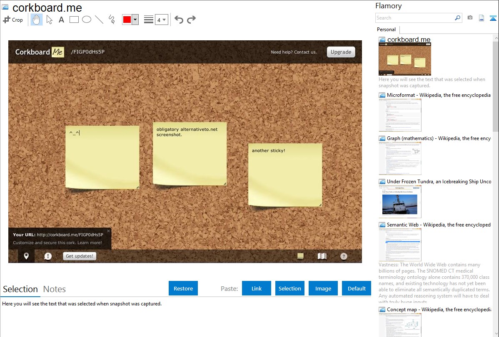Click the map icon in corkboard footer
This screenshot has height=337, width=499.
point(322,256)
